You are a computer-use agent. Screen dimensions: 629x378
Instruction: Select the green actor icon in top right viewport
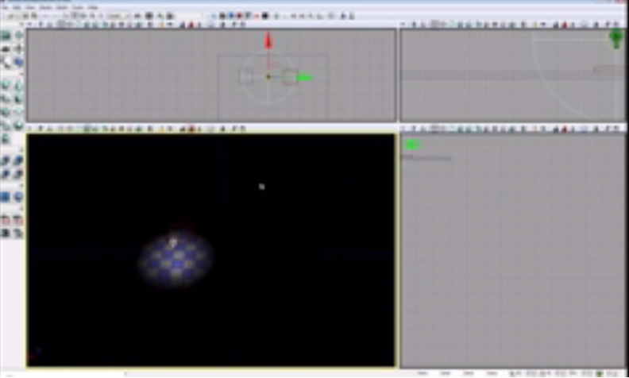pyautogui.click(x=616, y=39)
